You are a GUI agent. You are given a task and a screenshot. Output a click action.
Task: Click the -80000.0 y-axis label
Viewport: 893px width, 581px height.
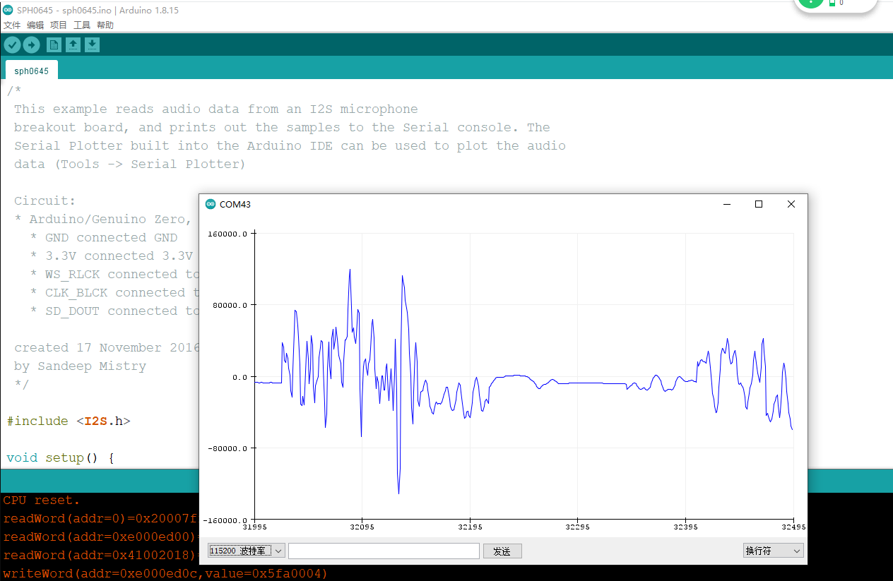click(x=226, y=448)
